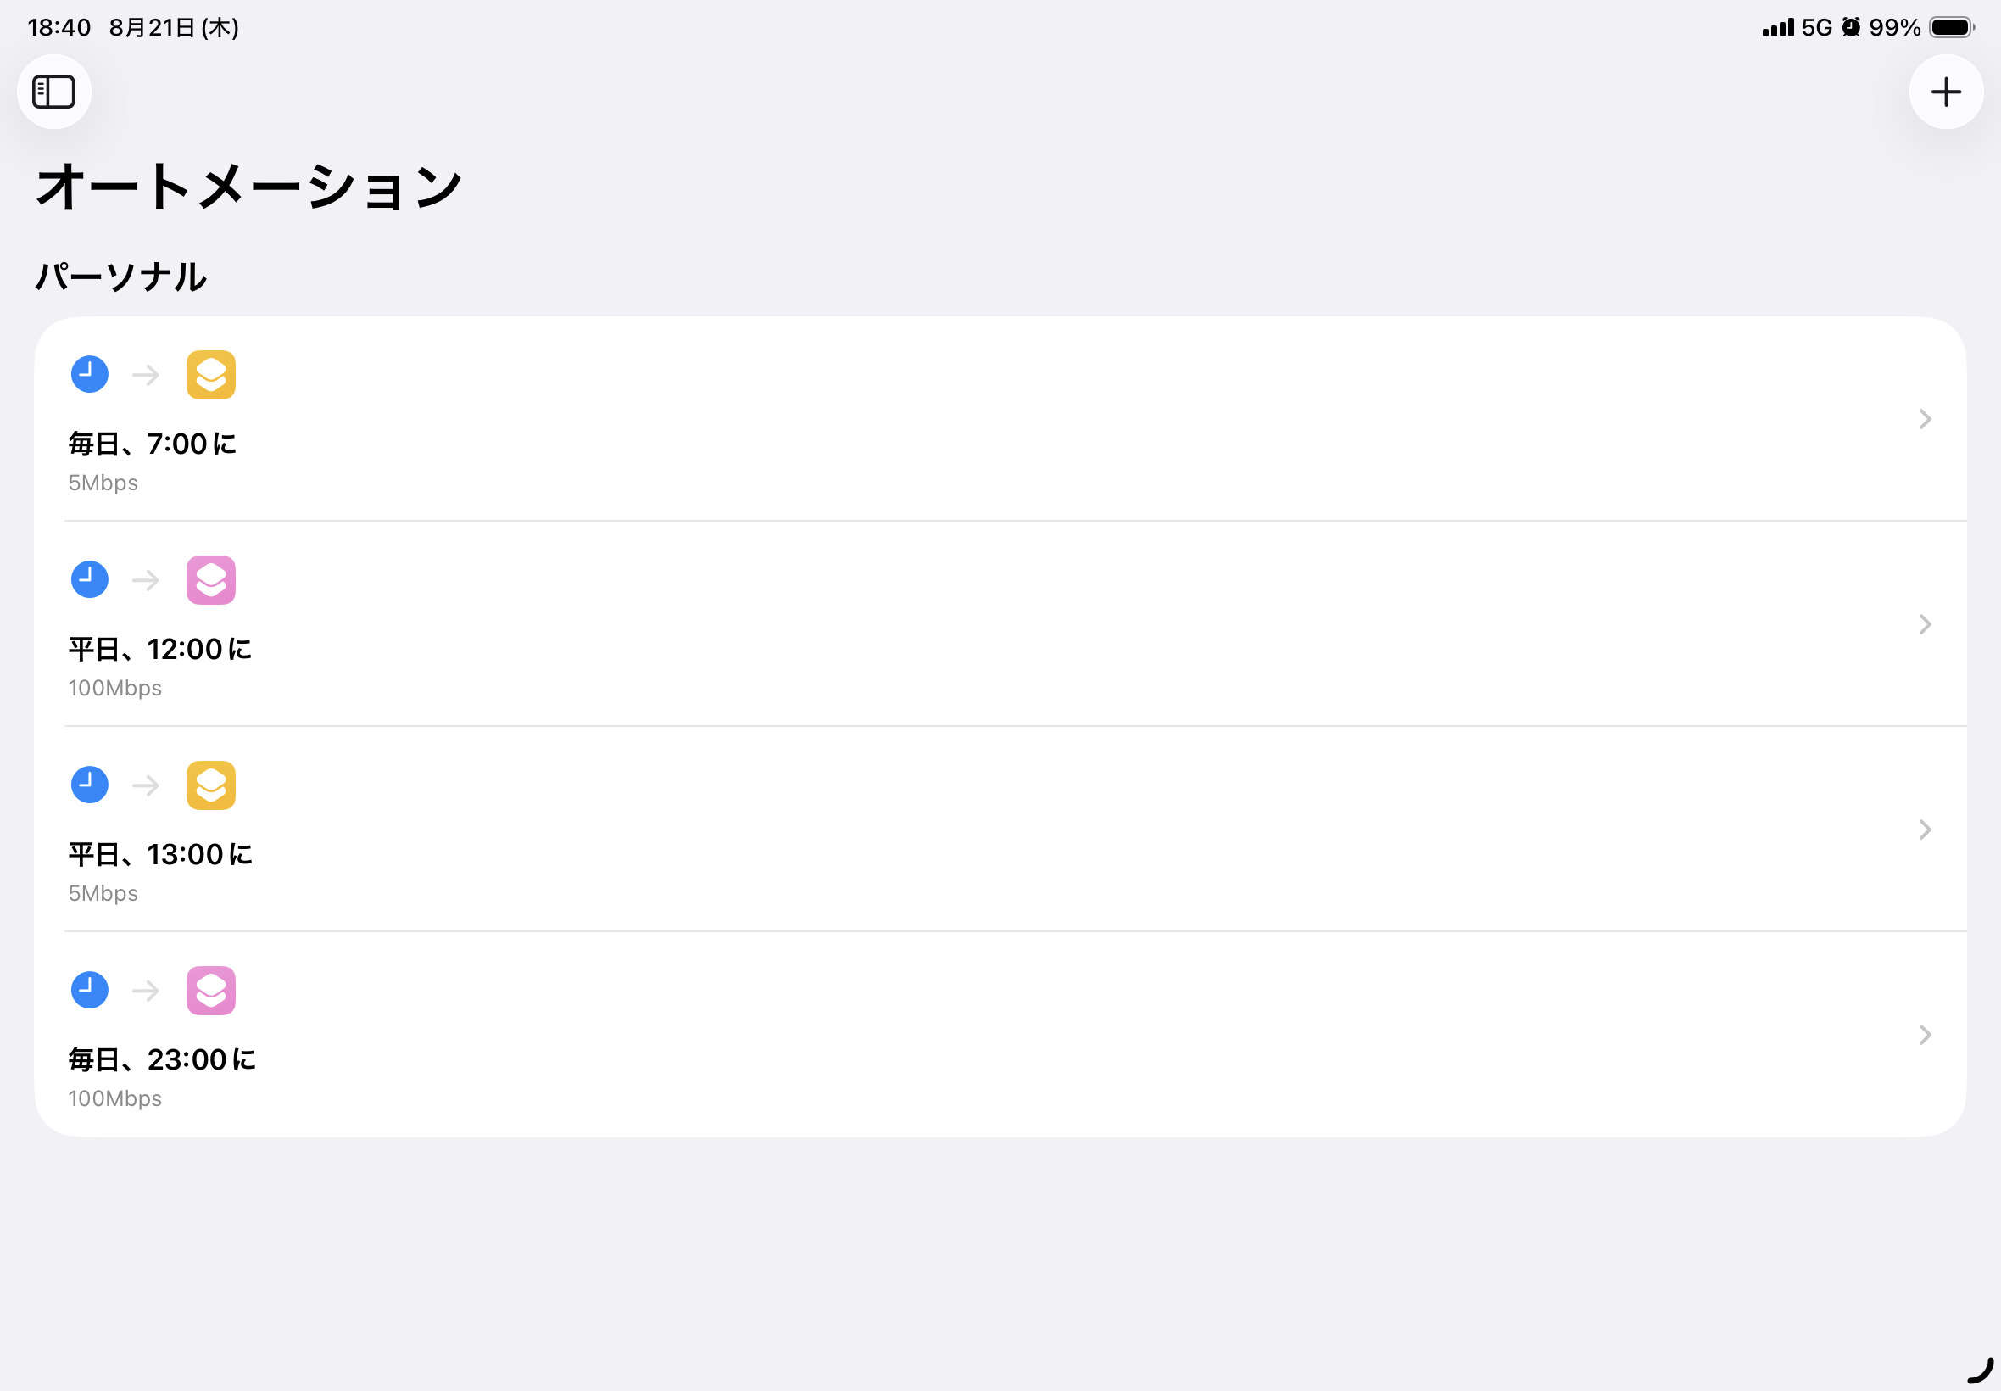2001x1391 pixels.
Task: Expand the 平日、13:00 automation chevron
Action: point(1925,830)
